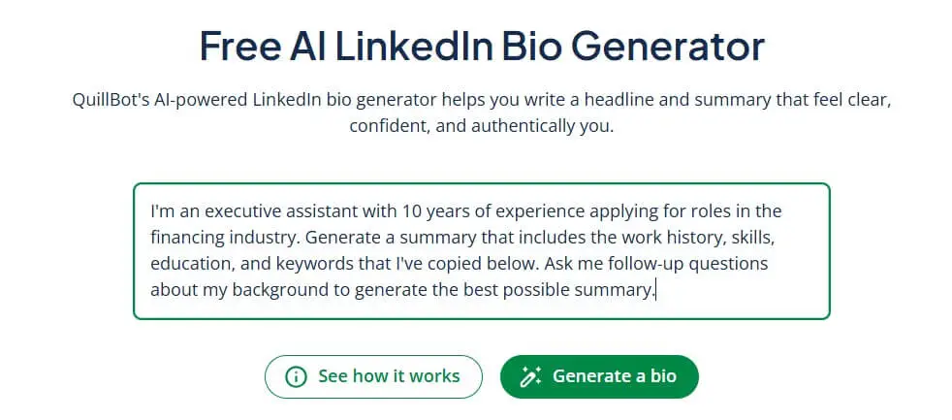Focus the bio prompt text box

pyautogui.click(x=481, y=250)
